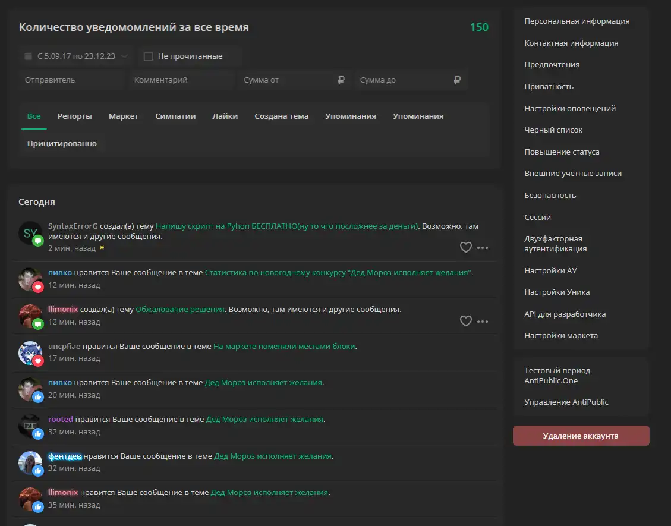Click the calendar icon in the date range filter

pyautogui.click(x=29, y=56)
